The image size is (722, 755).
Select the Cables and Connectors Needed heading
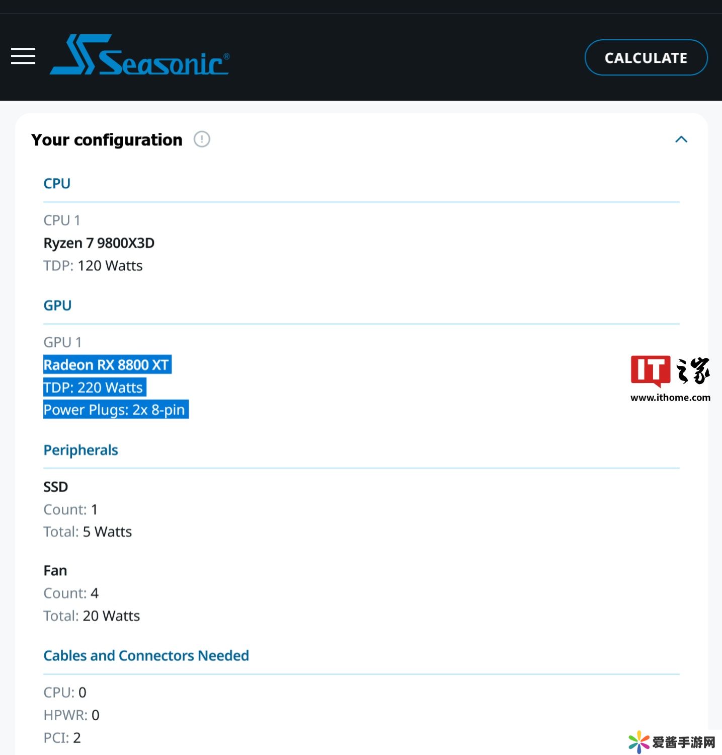click(x=146, y=656)
